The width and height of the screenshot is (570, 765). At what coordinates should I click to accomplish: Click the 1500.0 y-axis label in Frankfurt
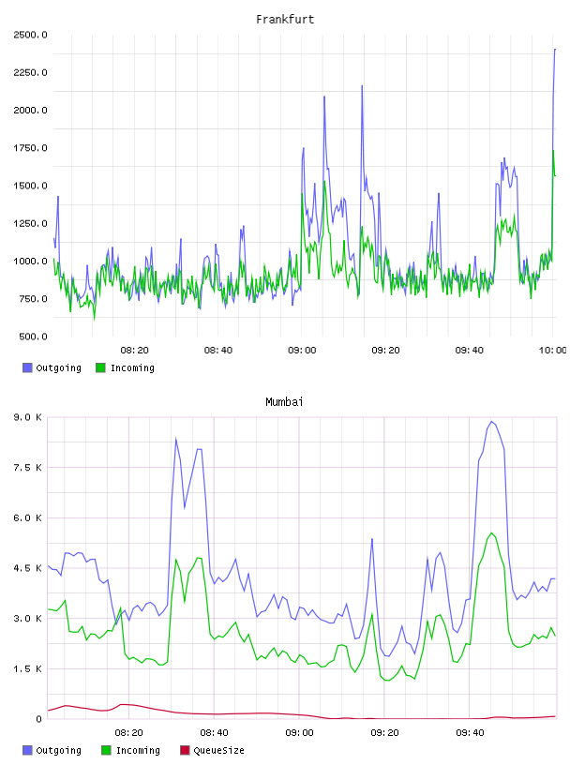(x=30, y=186)
